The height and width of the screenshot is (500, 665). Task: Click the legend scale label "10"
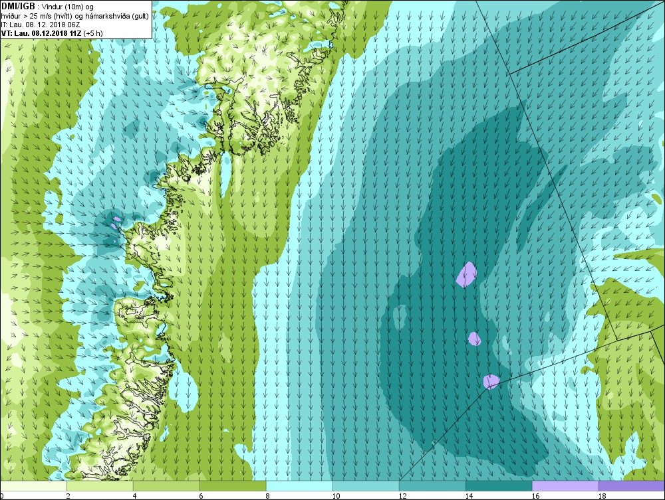pos(336,496)
